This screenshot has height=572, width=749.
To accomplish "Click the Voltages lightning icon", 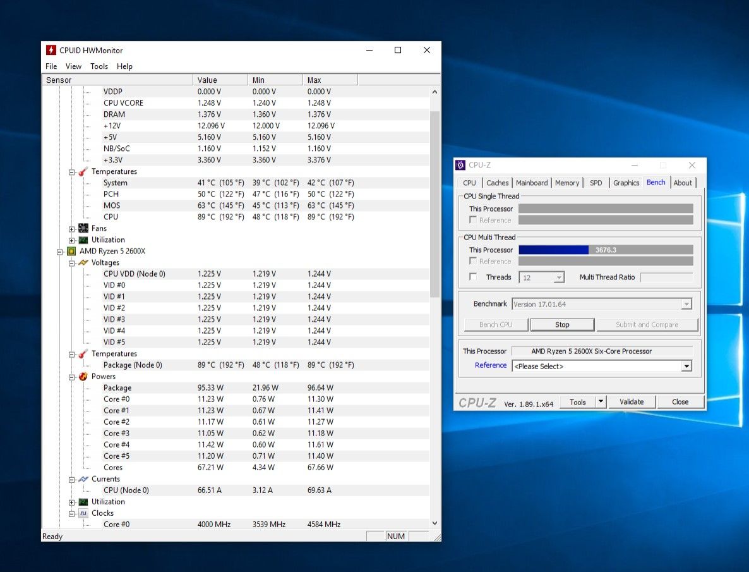I will [83, 263].
